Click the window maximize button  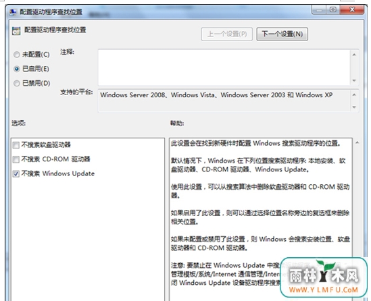coord(333,9)
